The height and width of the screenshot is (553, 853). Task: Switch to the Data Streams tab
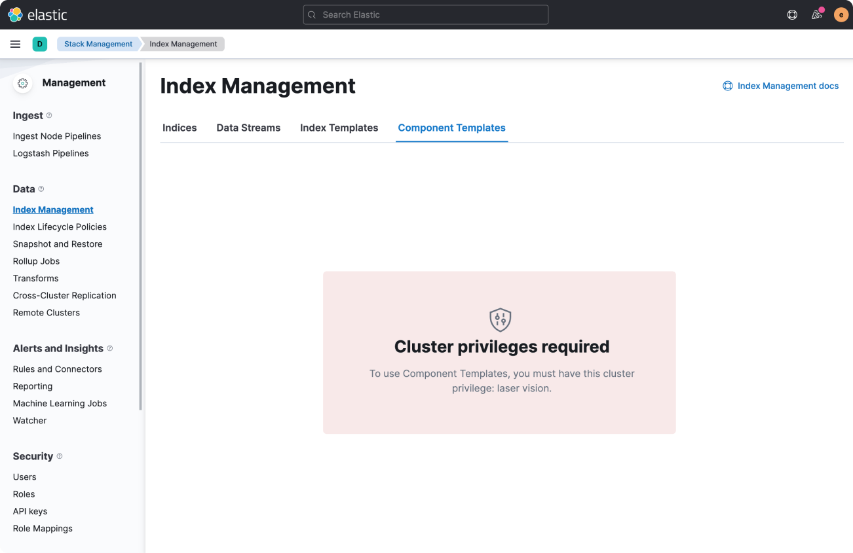tap(248, 128)
